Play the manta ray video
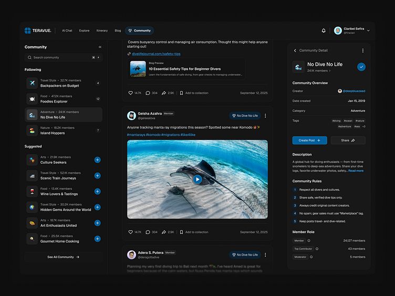This screenshot has height=296, width=395. pos(197,179)
